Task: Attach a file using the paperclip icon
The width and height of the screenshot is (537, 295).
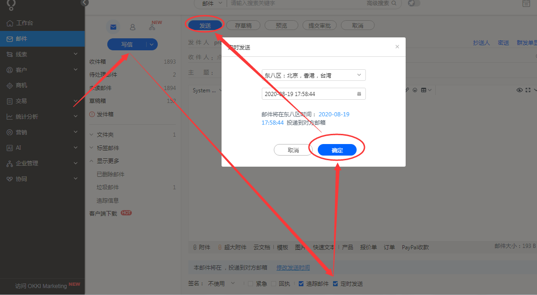Action: click(x=407, y=90)
